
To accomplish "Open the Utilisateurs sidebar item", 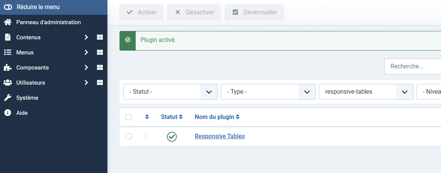I will point(31,83).
